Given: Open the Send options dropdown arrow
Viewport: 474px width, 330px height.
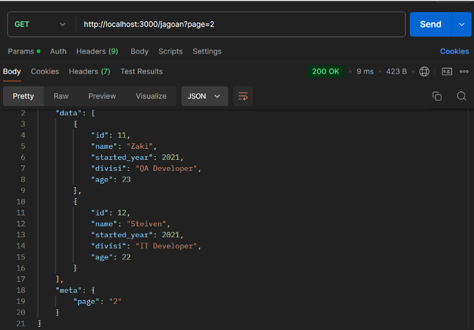Looking at the screenshot, I should click(462, 24).
